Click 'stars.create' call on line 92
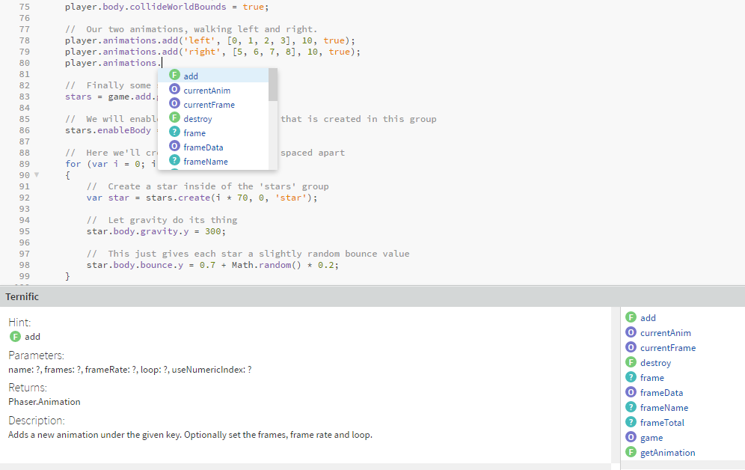The width and height of the screenshot is (745, 470). click(178, 198)
